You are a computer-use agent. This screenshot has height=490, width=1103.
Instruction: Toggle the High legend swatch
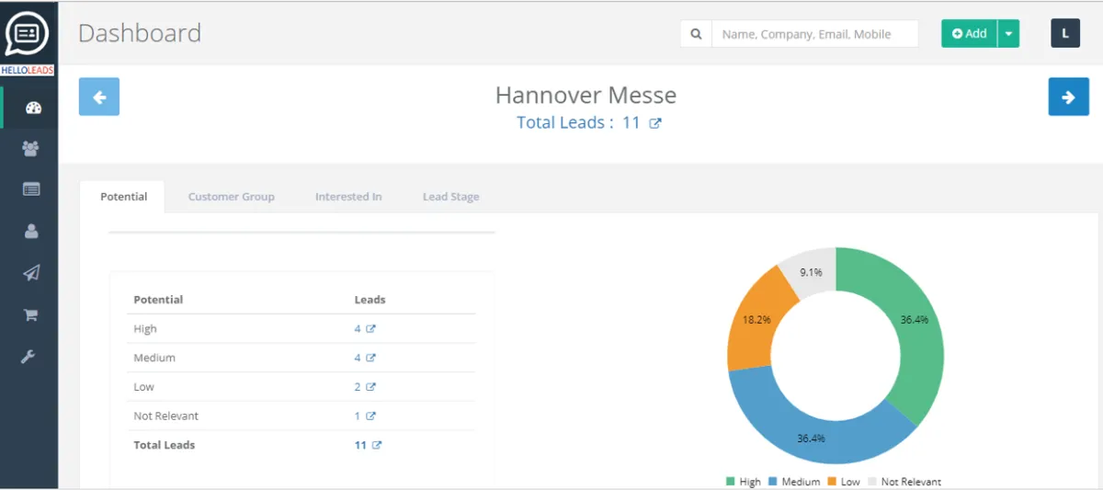pos(731,482)
